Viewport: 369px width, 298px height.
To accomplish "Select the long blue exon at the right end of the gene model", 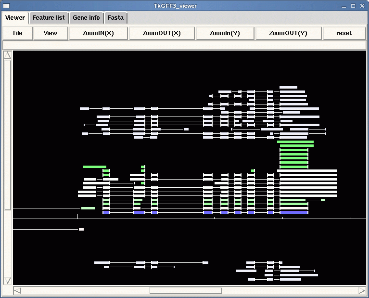I will [x=294, y=212].
